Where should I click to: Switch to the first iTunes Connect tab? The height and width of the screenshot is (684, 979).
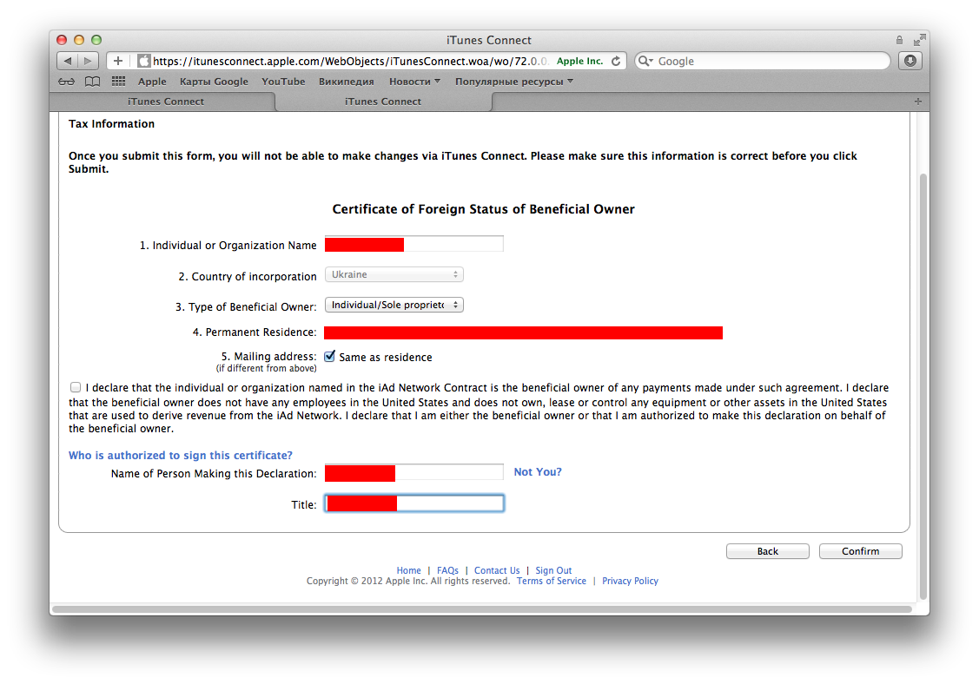pos(165,101)
